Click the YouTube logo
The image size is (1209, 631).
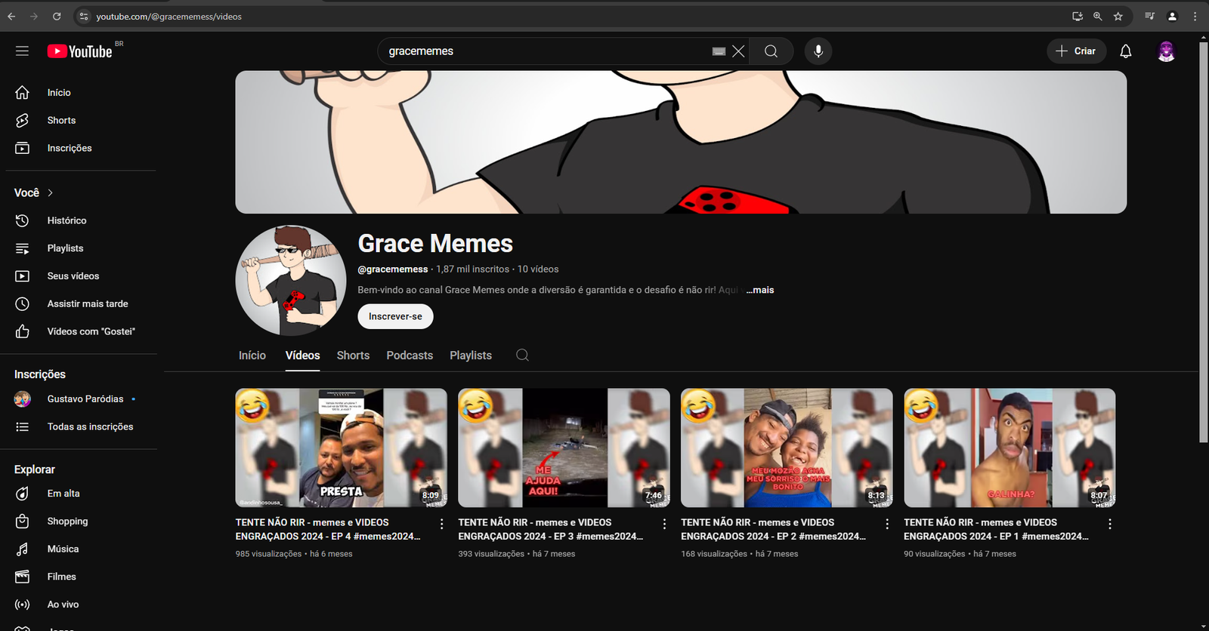coord(80,51)
